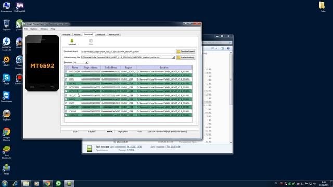Uncheck the EBR2 partition checkbox
Viewport: 333px width, 187px height.
(x=66, y=103)
